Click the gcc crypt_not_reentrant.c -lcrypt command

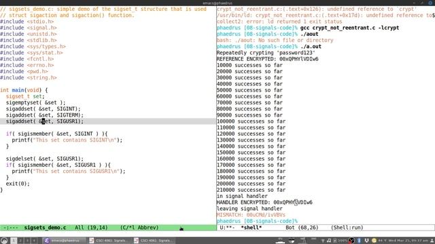pos(349,28)
